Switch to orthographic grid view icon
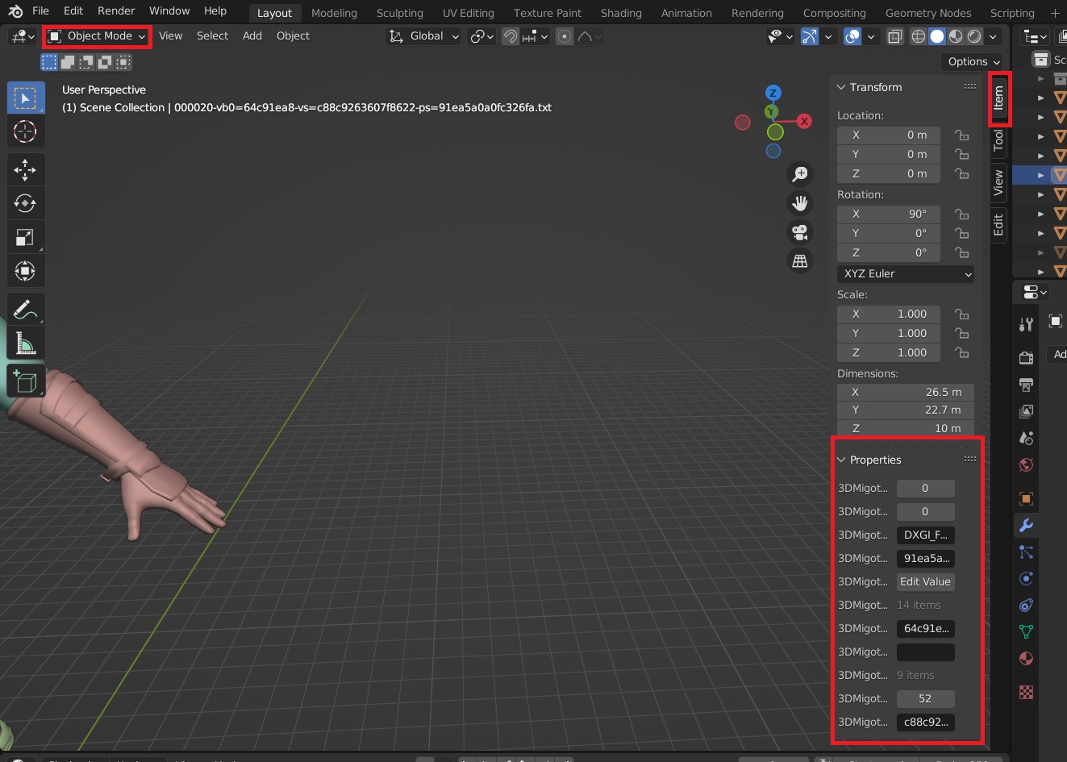This screenshot has height=762, width=1067. point(800,261)
